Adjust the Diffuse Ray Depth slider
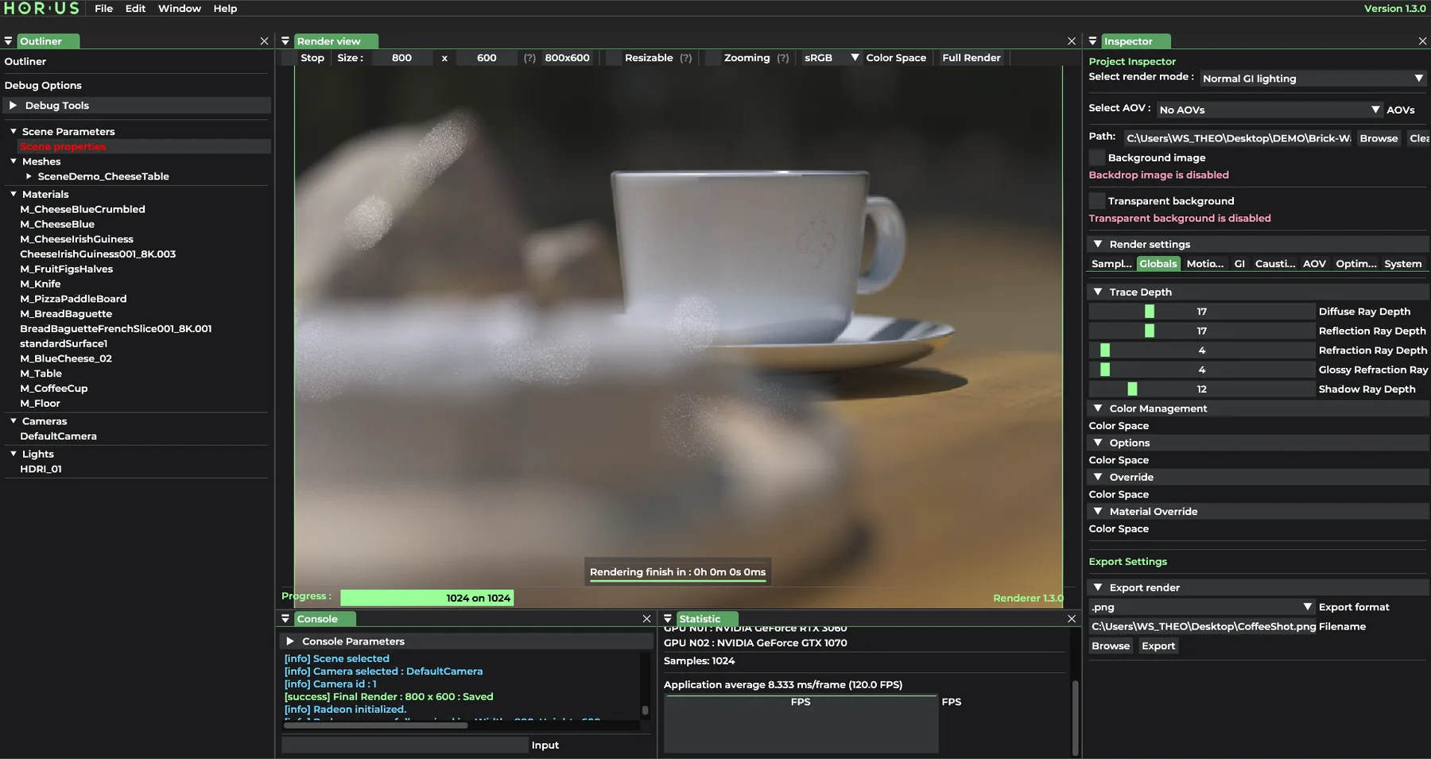 tap(1201, 312)
